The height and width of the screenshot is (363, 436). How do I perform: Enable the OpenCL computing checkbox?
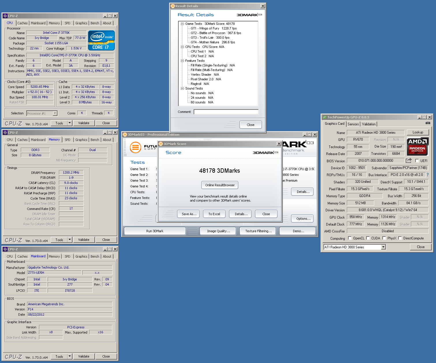pos(350,238)
